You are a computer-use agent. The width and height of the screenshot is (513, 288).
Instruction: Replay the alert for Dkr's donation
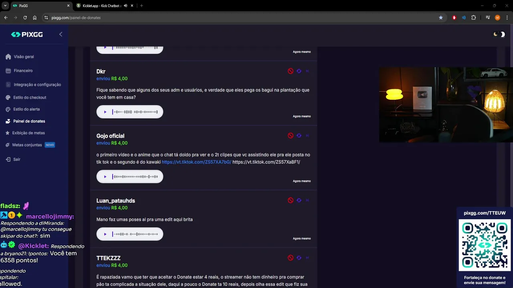[299, 71]
